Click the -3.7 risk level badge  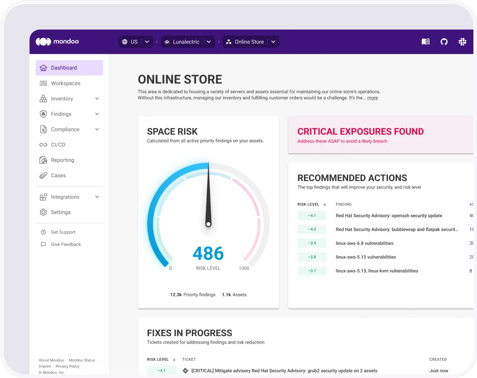pyautogui.click(x=312, y=271)
